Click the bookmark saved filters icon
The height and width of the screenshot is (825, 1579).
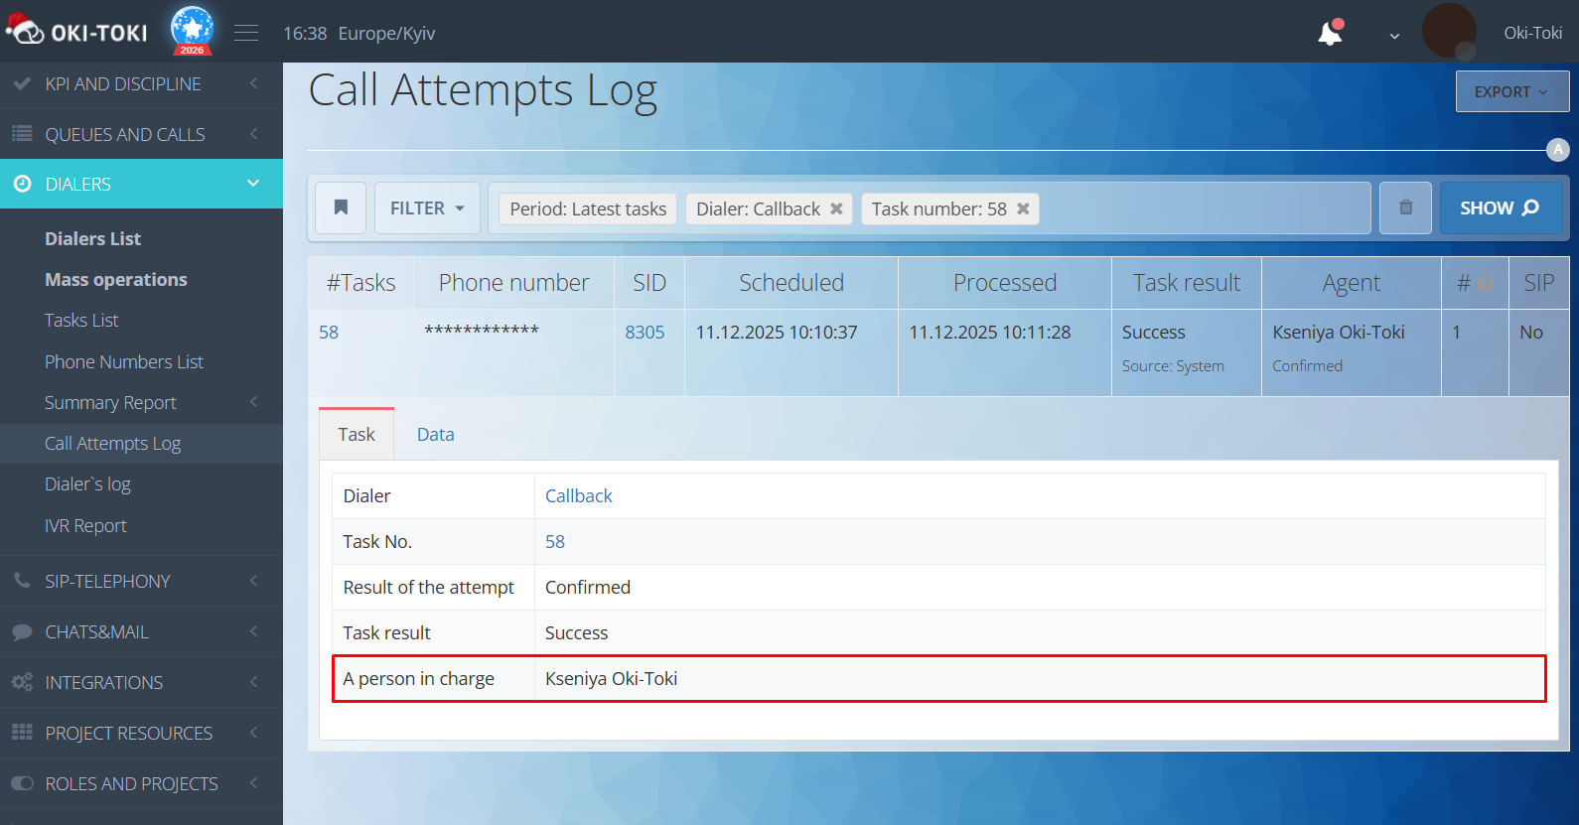341,207
